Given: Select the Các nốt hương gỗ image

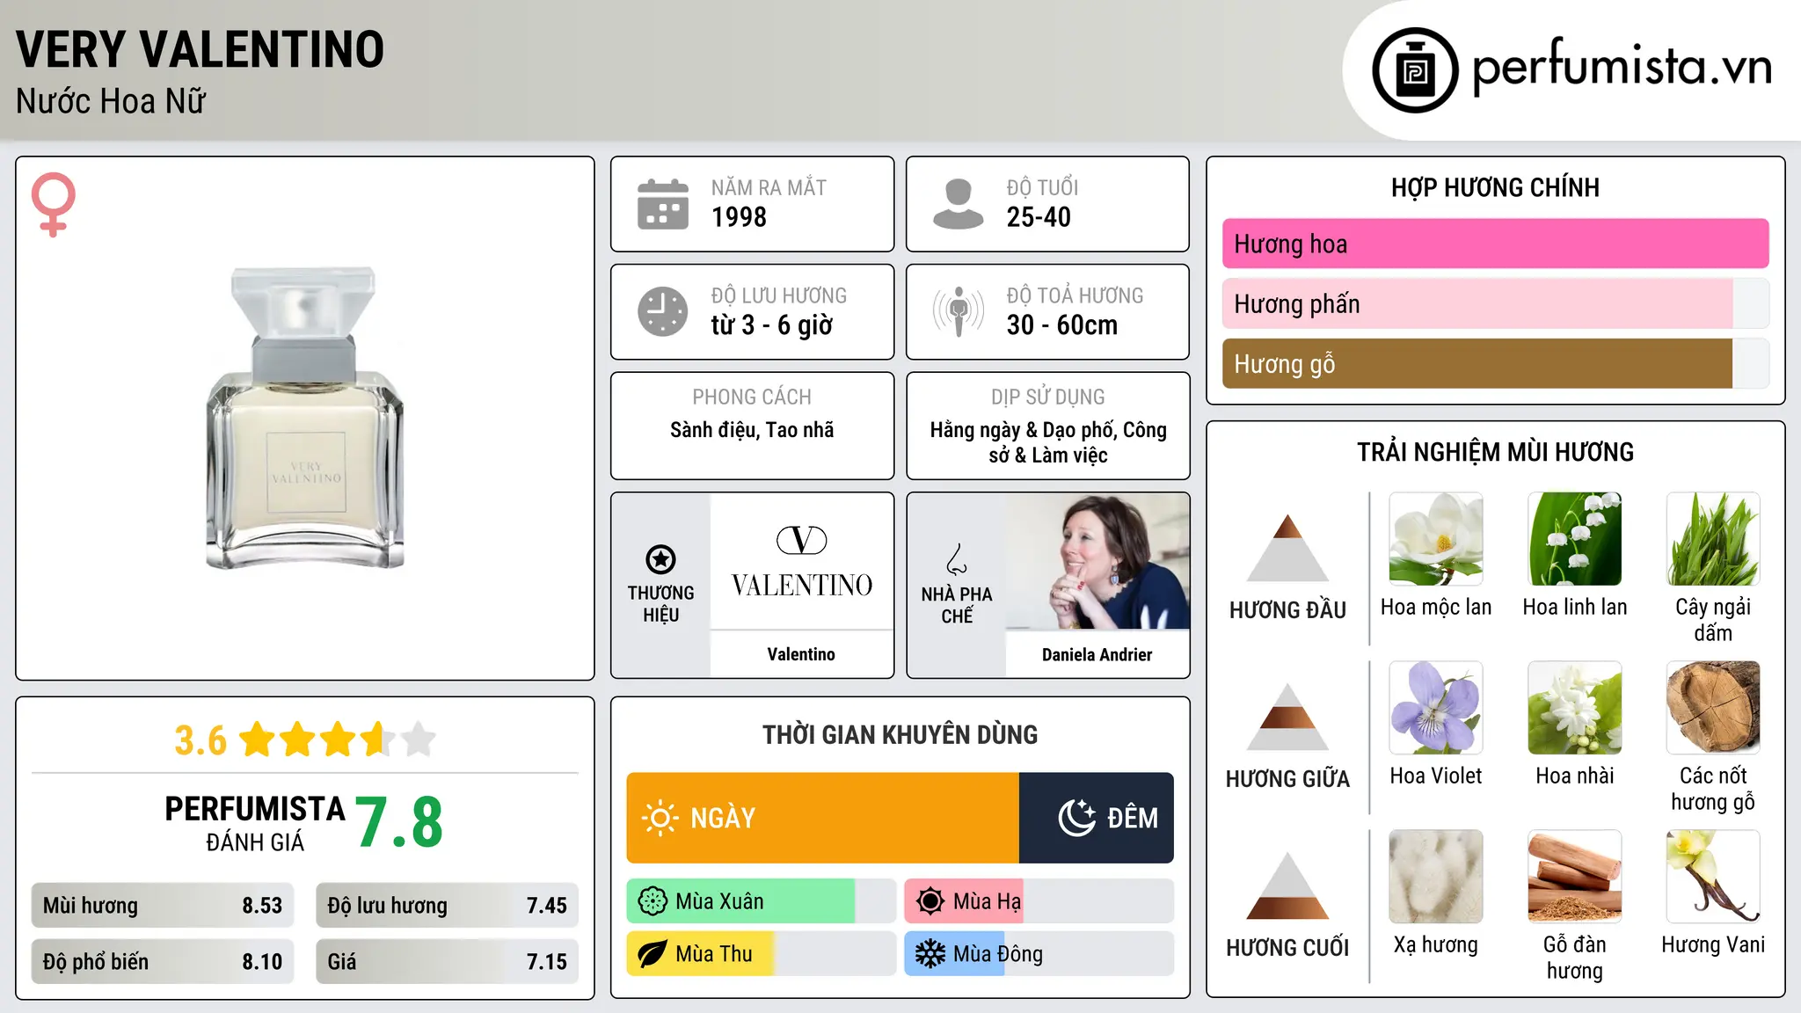Looking at the screenshot, I should pyautogui.click(x=1713, y=708).
